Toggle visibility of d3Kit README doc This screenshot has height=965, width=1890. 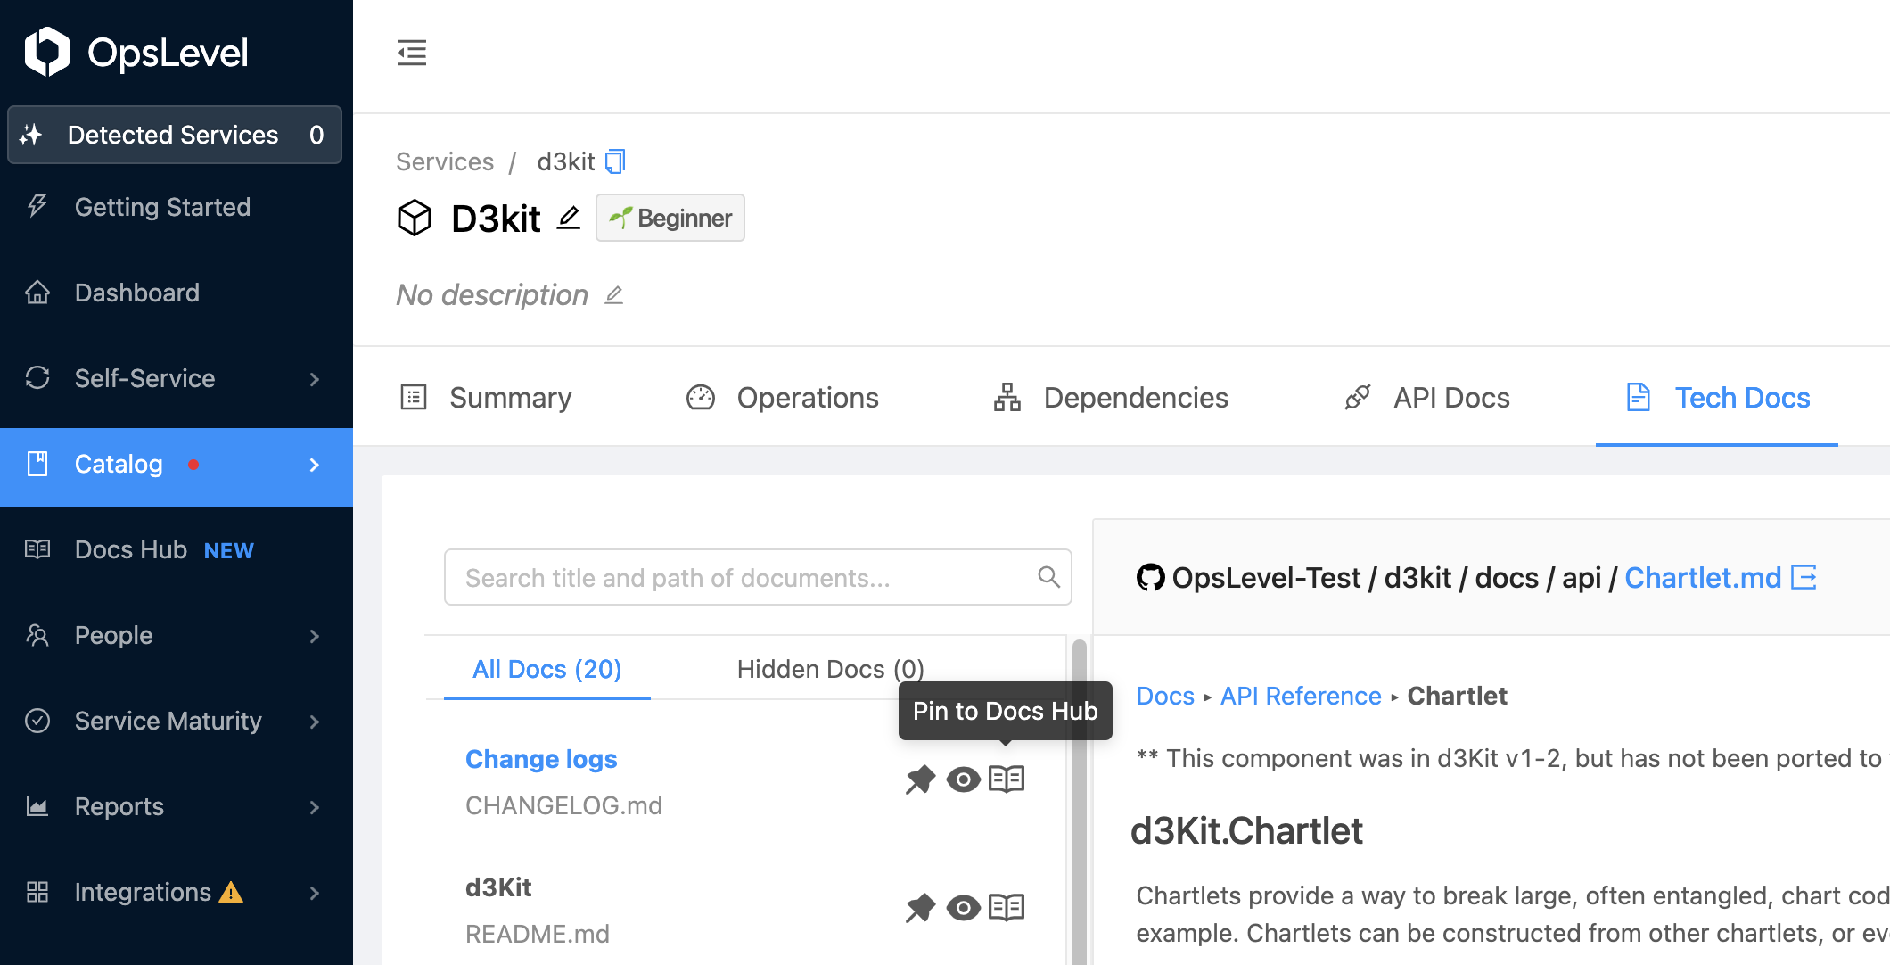(963, 908)
